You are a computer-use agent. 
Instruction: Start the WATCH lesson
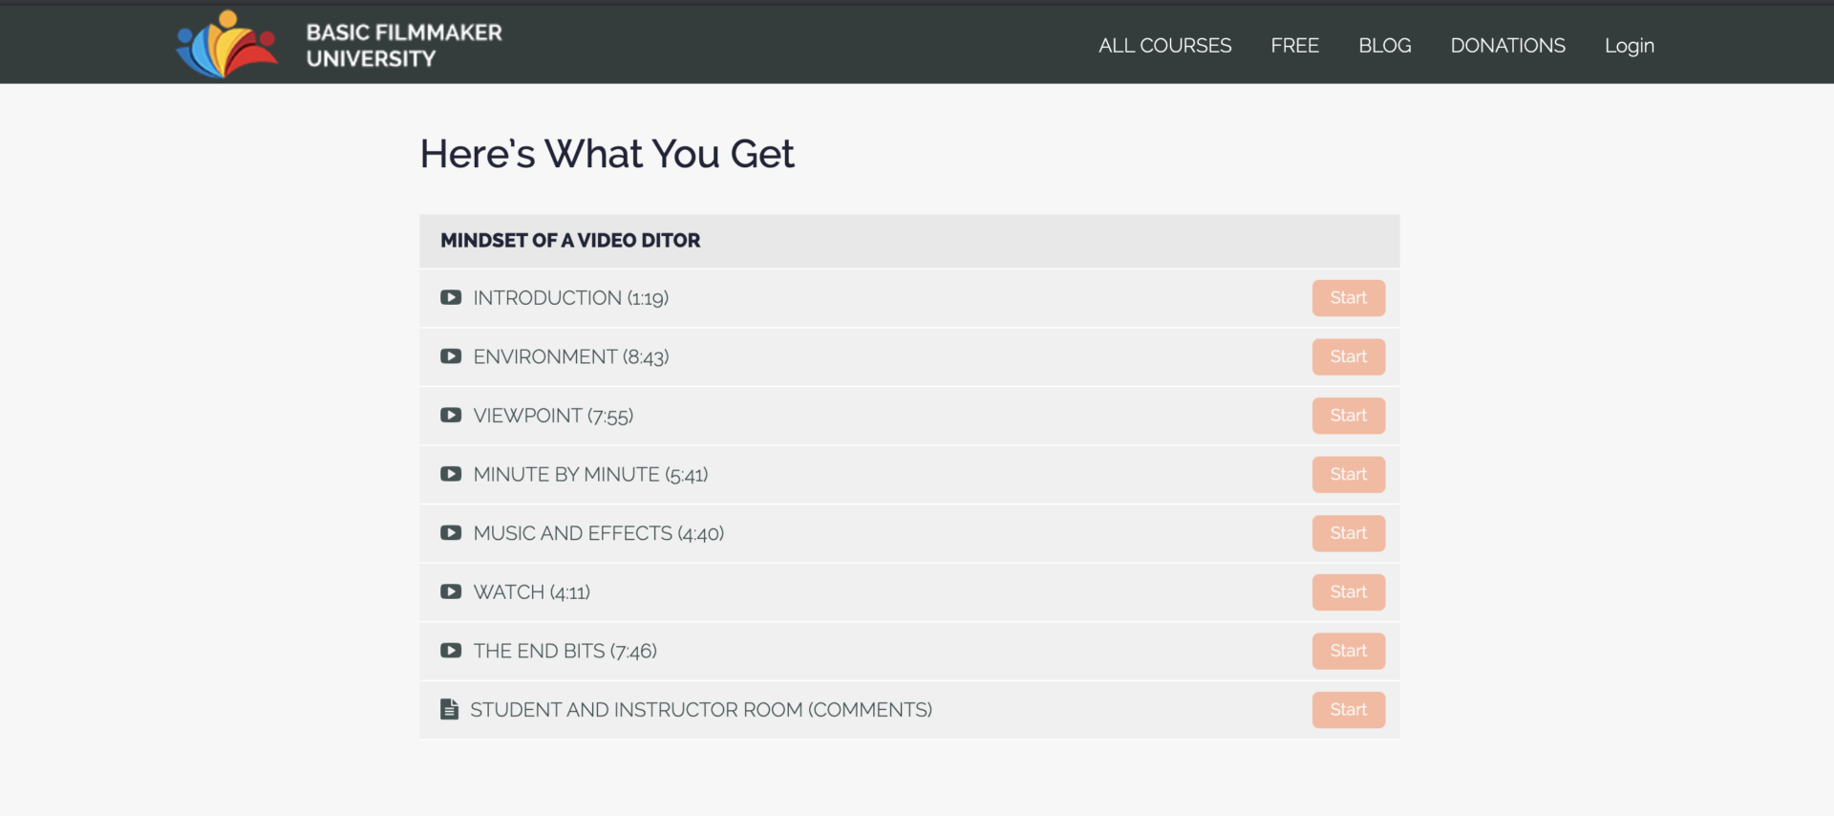pyautogui.click(x=1348, y=591)
